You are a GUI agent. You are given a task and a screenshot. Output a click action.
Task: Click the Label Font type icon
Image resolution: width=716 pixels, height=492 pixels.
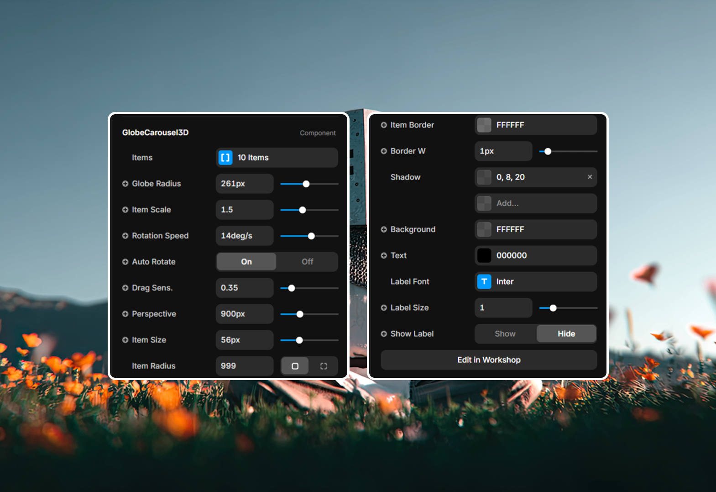click(484, 281)
